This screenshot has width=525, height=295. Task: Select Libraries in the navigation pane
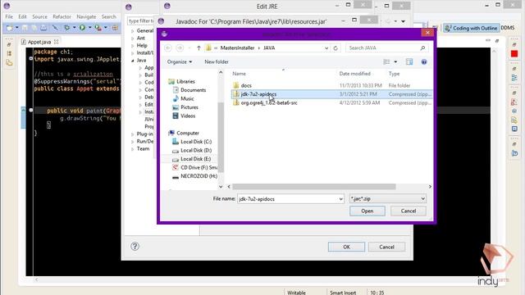[182, 82]
